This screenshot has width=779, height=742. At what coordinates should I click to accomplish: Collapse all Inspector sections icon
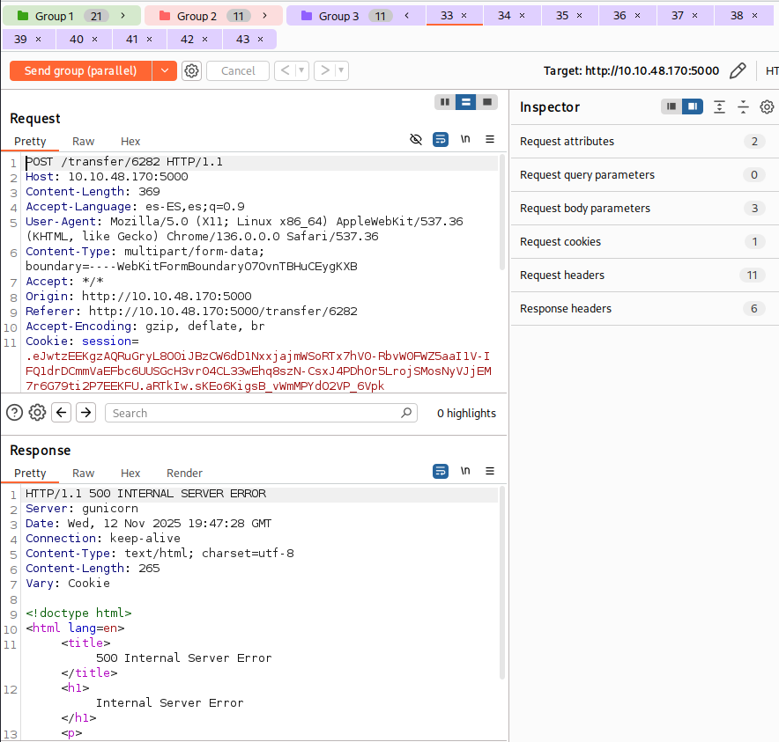click(x=743, y=107)
